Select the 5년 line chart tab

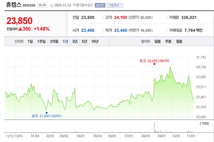tap(84, 41)
